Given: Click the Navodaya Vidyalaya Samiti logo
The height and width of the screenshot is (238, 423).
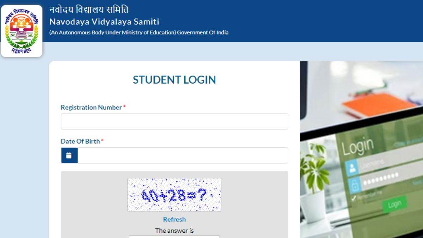Looking at the screenshot, I should click(22, 31).
